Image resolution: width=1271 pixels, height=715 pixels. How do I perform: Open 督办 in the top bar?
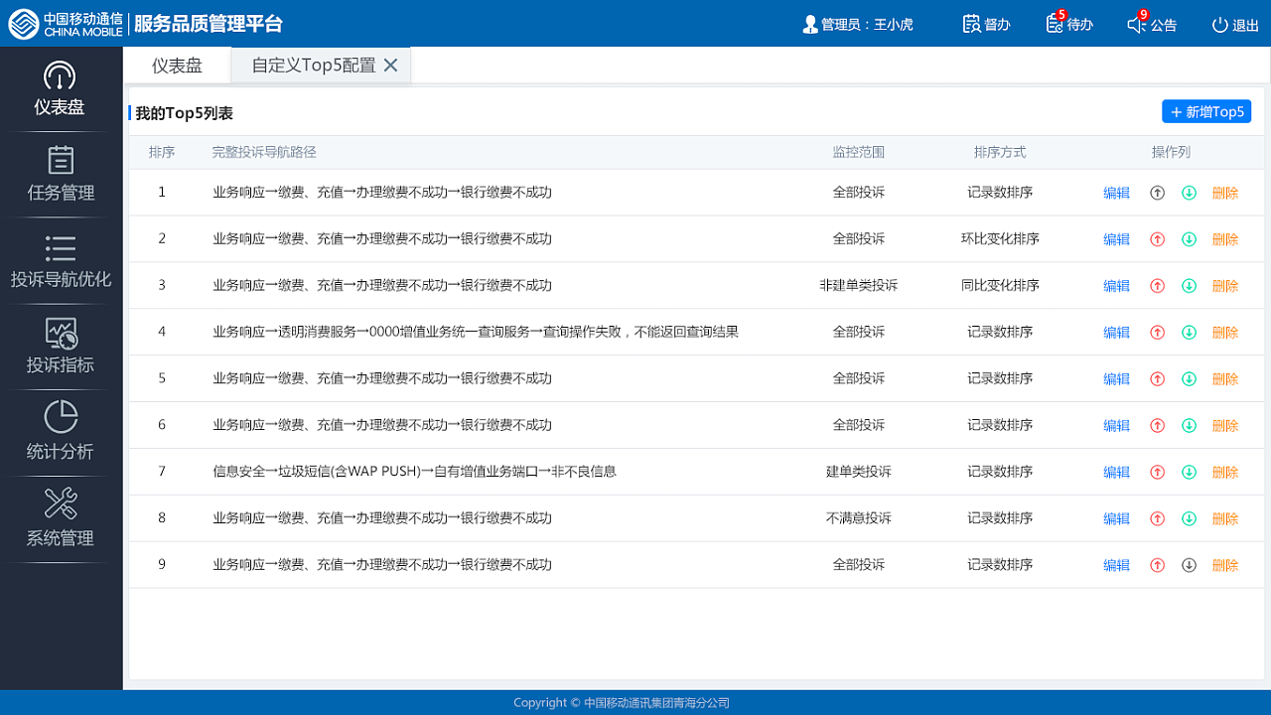985,22
